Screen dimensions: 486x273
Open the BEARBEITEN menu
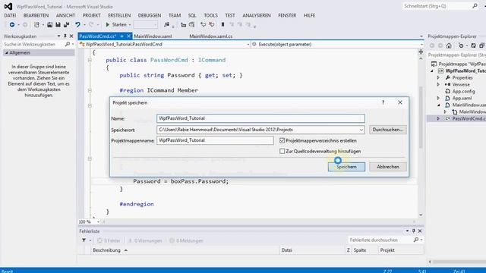(x=36, y=15)
